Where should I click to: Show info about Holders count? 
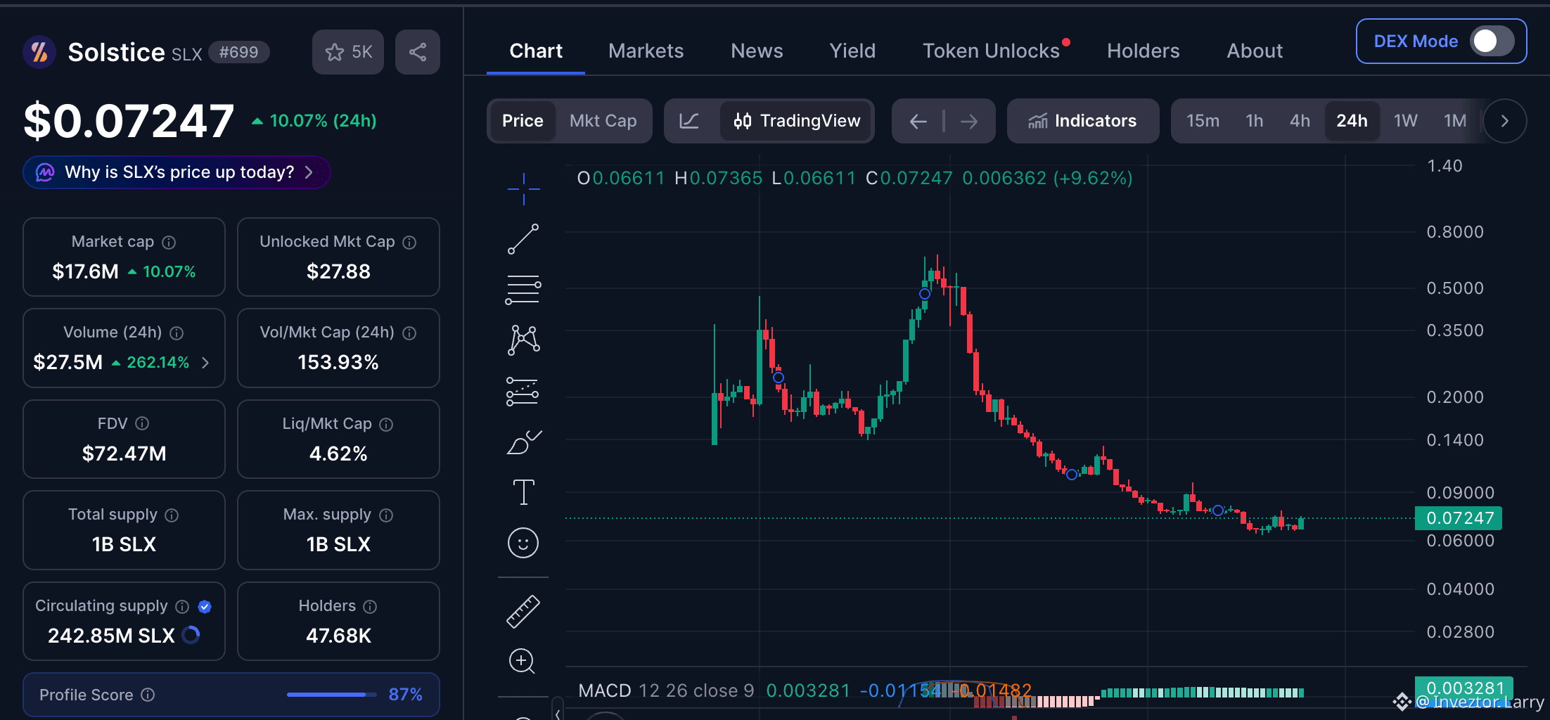pyautogui.click(x=370, y=606)
